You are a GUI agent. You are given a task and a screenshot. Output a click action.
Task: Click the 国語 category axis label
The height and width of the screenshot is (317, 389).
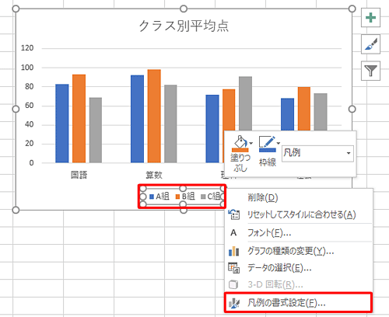(79, 175)
